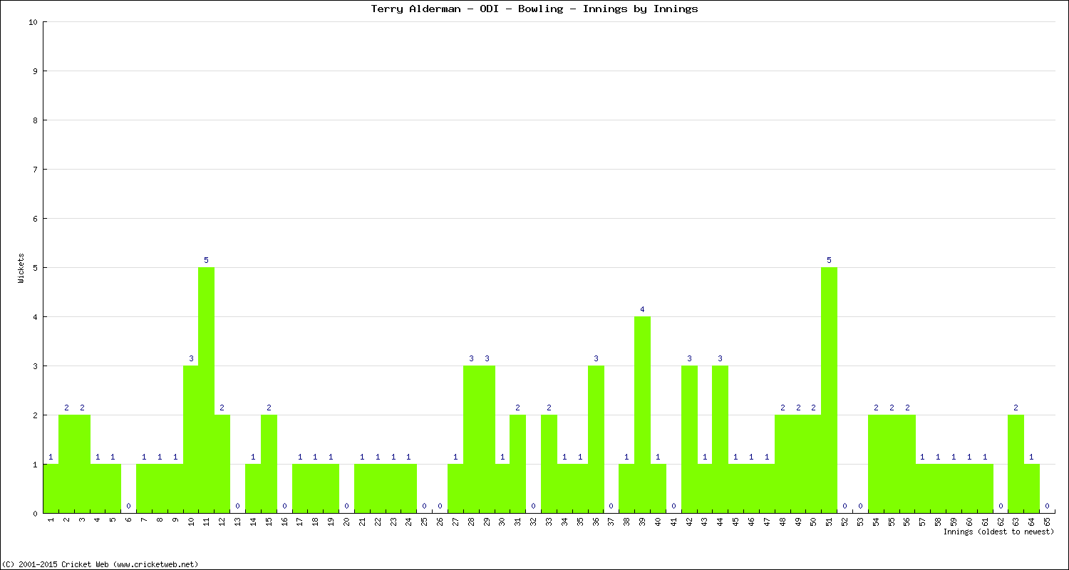Select the 2-wicket bar at innings 31
The height and width of the screenshot is (570, 1069).
517,464
